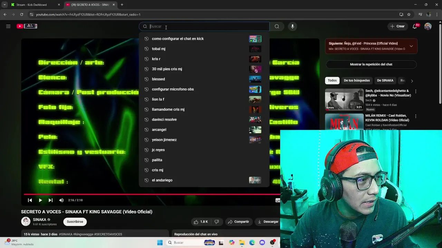Screen dimensions: 442x248
Task: Open the YouTube account avatar menu
Action: tap(428, 26)
